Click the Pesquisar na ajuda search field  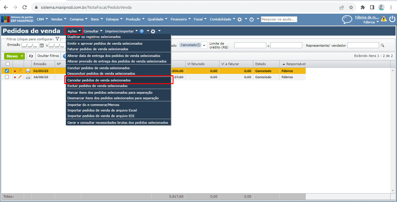pyautogui.click(x=279, y=19)
